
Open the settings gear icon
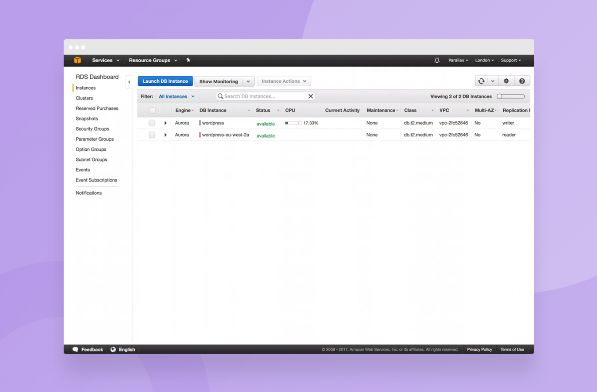[x=506, y=81]
